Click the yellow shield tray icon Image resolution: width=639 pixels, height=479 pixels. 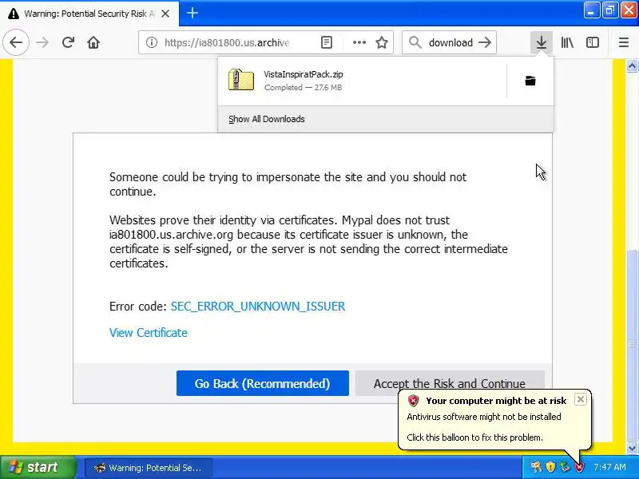pyautogui.click(x=550, y=467)
